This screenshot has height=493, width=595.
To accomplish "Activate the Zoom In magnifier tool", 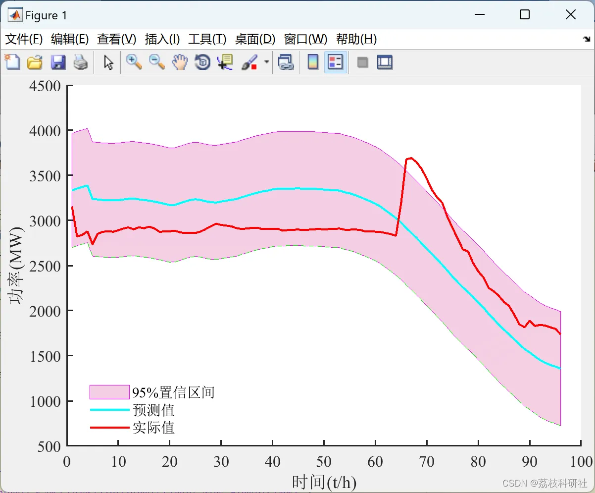I will point(134,62).
